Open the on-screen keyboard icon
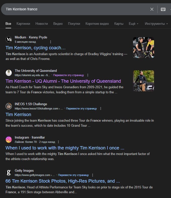This screenshot has width=171, height=198. [163, 9]
